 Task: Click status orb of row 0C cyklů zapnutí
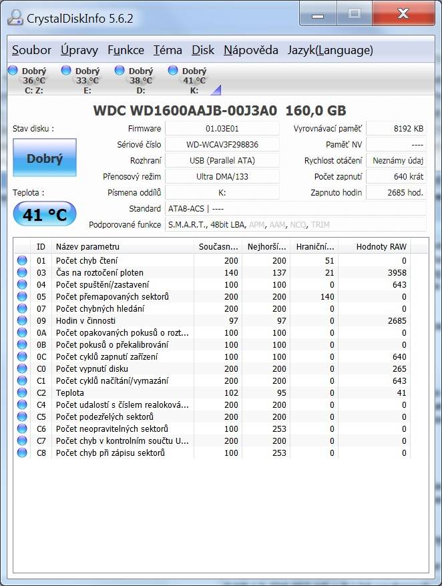click(22, 356)
